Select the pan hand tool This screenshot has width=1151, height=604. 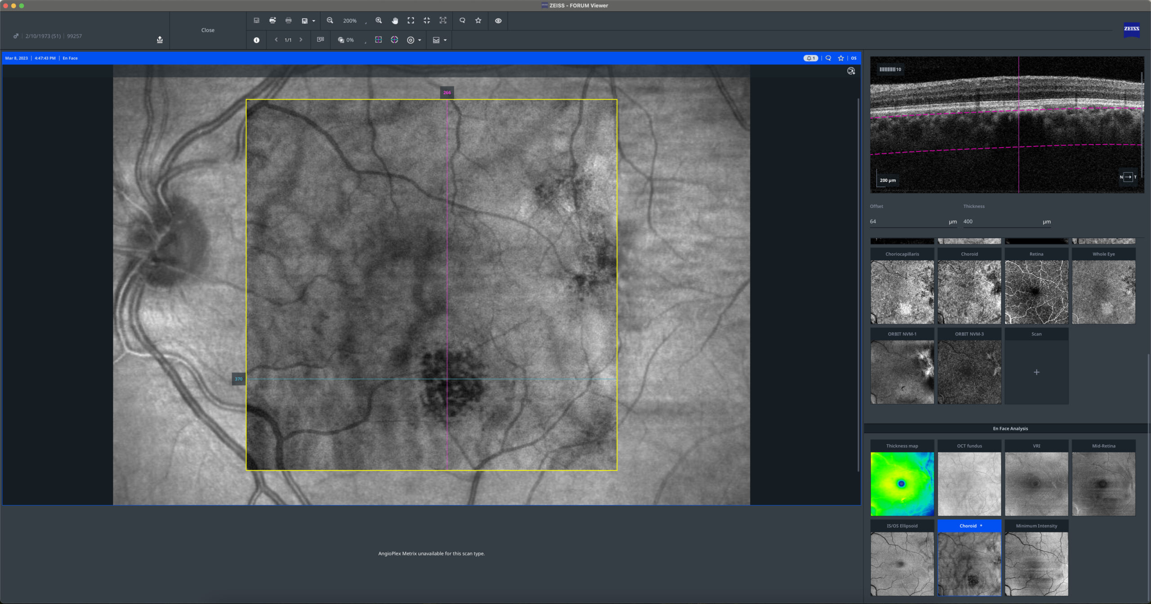[395, 21]
